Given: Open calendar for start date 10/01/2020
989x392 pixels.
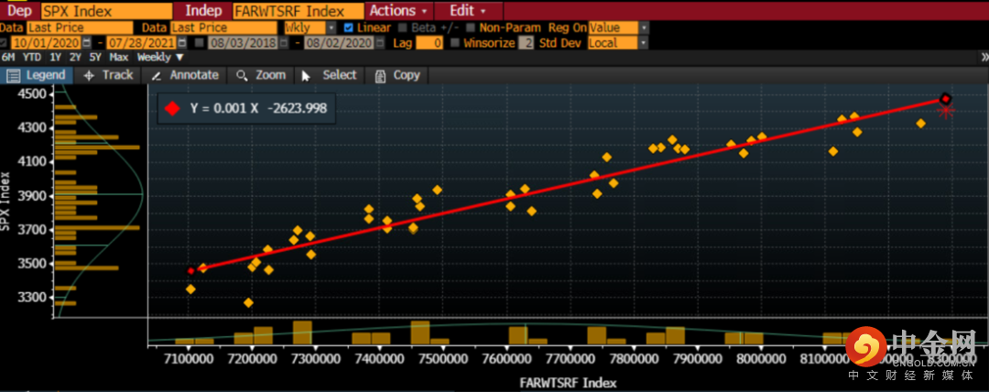Looking at the screenshot, I should point(87,43).
